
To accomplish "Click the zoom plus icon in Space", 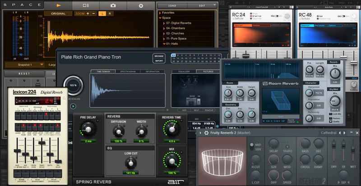I will tap(88, 14).
